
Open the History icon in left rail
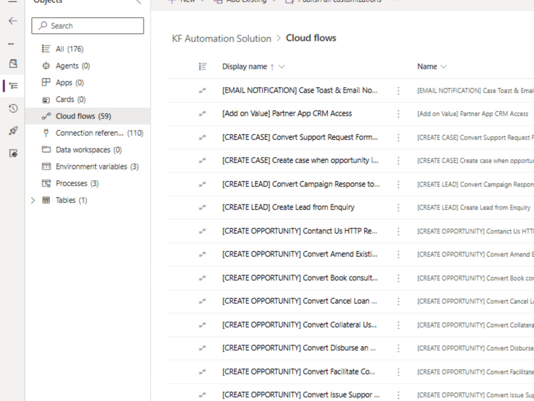click(x=13, y=109)
